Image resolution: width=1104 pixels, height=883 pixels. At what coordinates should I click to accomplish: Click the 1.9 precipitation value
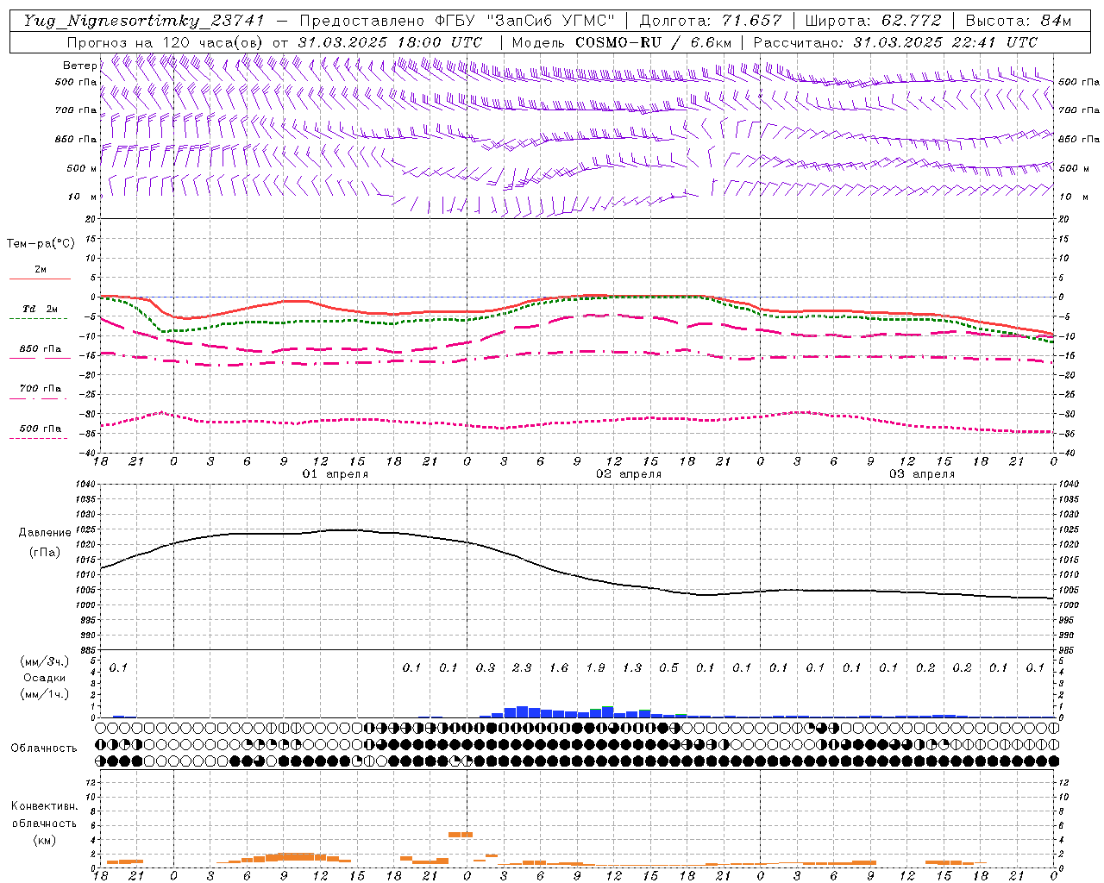coord(595,667)
